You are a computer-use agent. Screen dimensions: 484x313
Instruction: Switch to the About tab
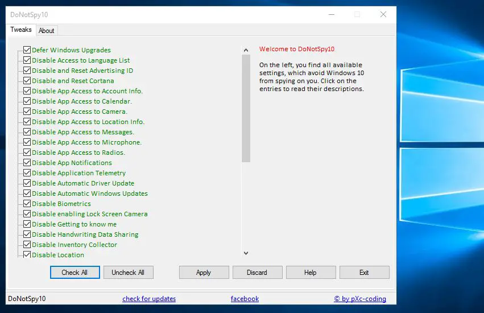pyautogui.click(x=46, y=31)
